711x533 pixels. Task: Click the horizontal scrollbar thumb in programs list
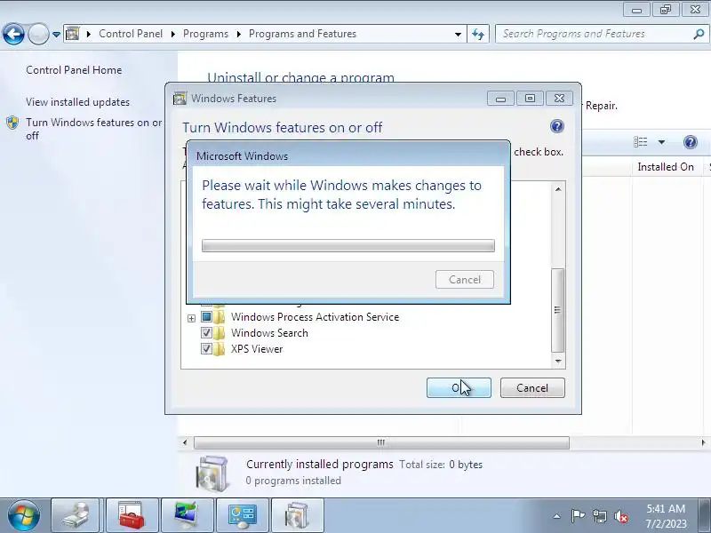click(381, 442)
